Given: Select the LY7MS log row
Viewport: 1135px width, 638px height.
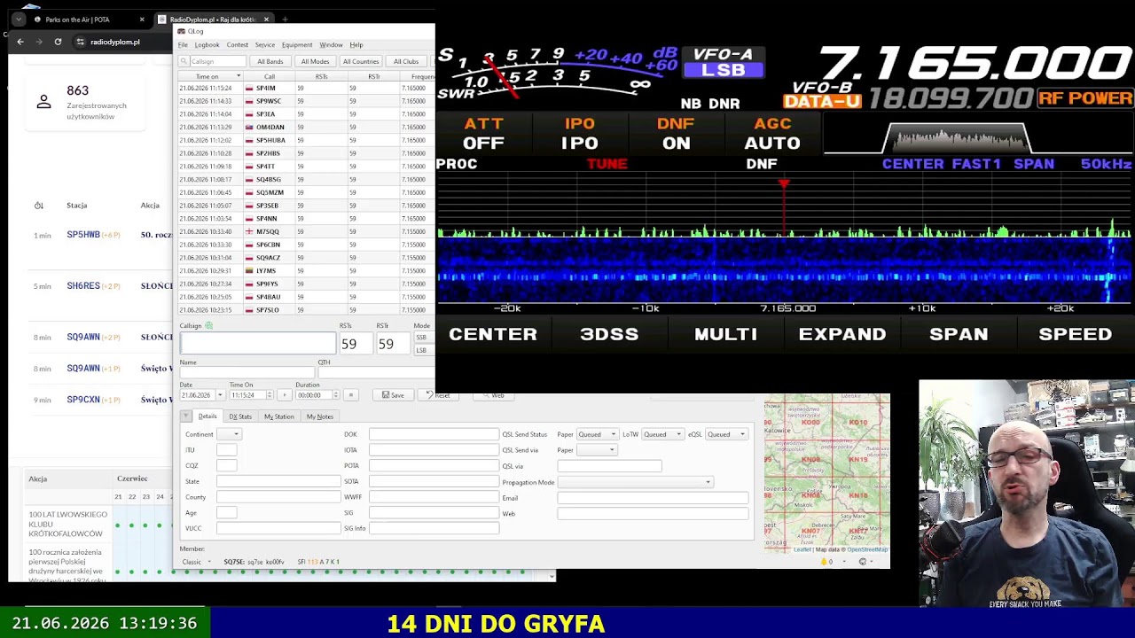Looking at the screenshot, I should click(x=306, y=270).
